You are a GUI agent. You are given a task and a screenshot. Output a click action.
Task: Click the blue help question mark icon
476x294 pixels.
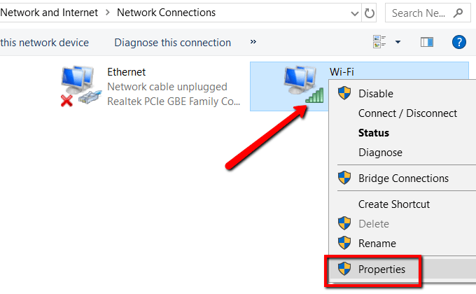click(459, 43)
